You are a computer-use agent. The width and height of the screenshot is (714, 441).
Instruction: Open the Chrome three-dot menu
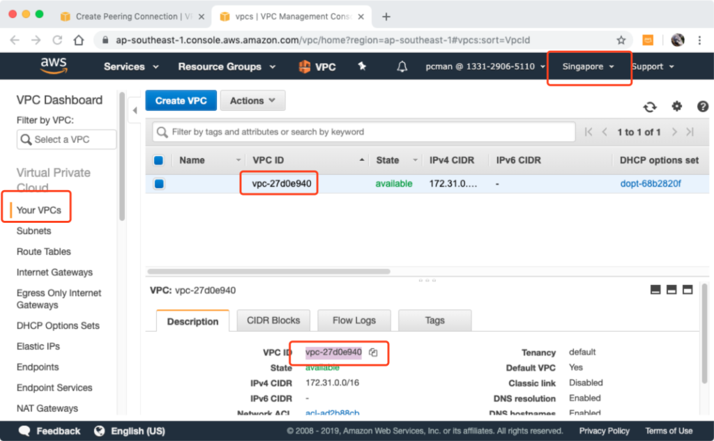click(700, 40)
